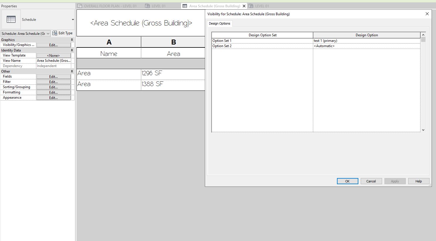Edit the schedule Appearance settings

pyautogui.click(x=53, y=98)
